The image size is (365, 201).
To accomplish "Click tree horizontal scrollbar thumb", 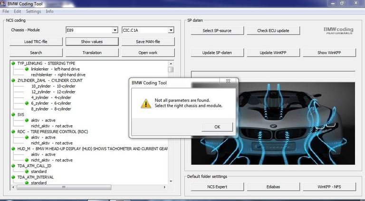I will pyautogui.click(x=64, y=187).
